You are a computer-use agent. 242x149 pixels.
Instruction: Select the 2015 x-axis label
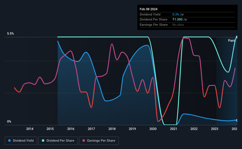coord(50,129)
